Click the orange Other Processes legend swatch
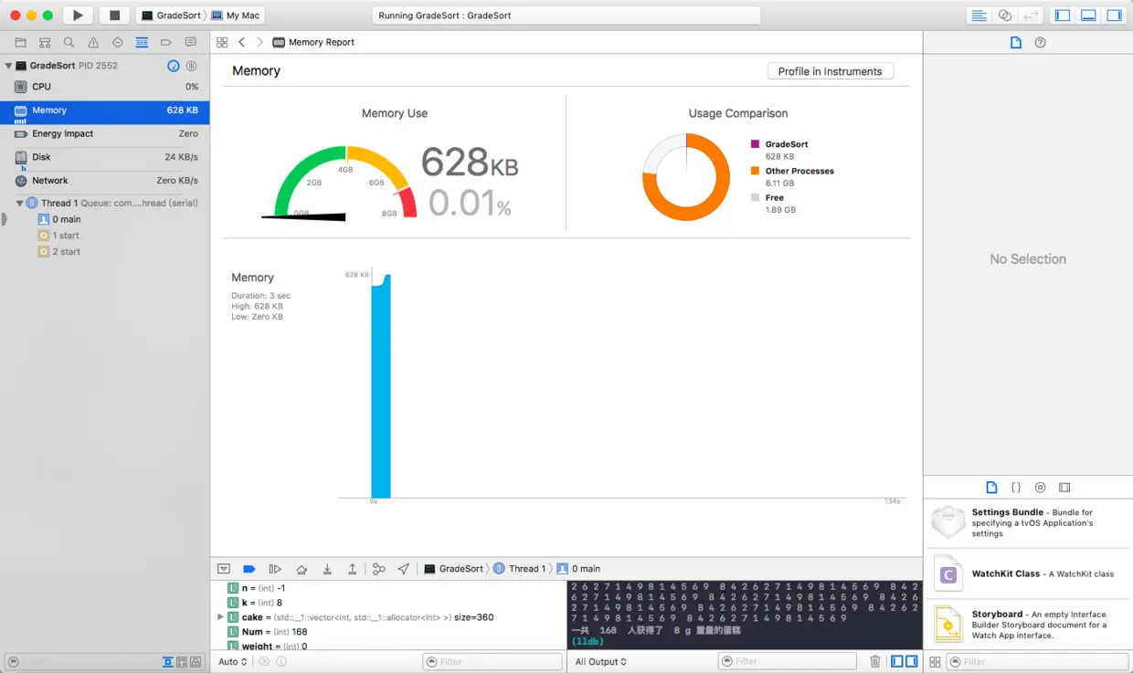Screen dimensions: 1133x673 coord(756,171)
